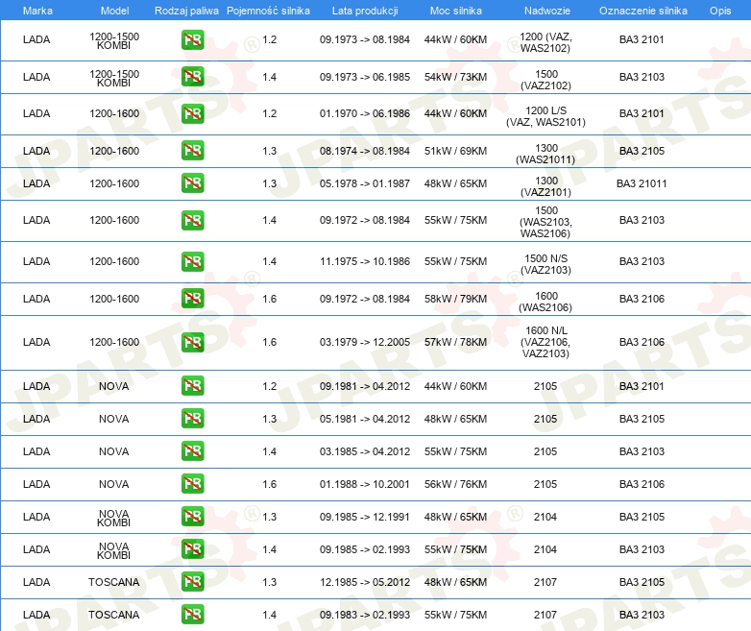751x631 pixels.
Task: Select the cell '1200 L/S (VAZ, WAS2101)'
Action: tap(545, 116)
